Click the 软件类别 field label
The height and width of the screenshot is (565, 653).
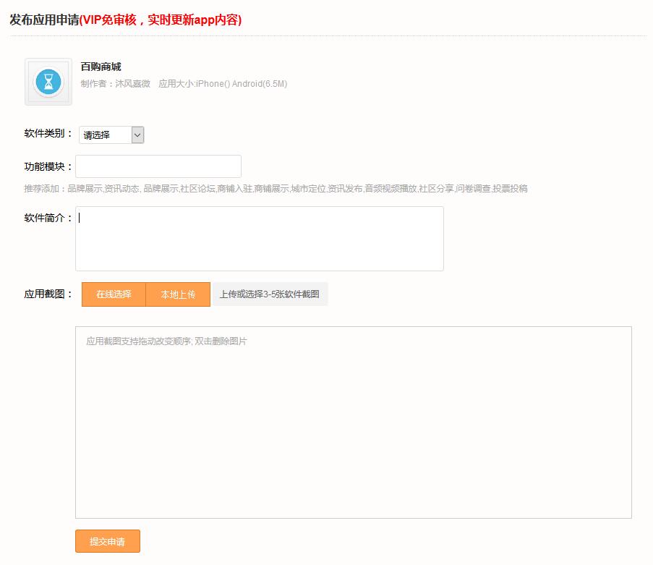[x=48, y=134]
